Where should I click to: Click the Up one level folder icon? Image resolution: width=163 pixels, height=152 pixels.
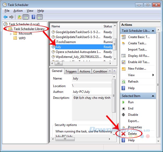pyautogui.click(x=19, y=17)
